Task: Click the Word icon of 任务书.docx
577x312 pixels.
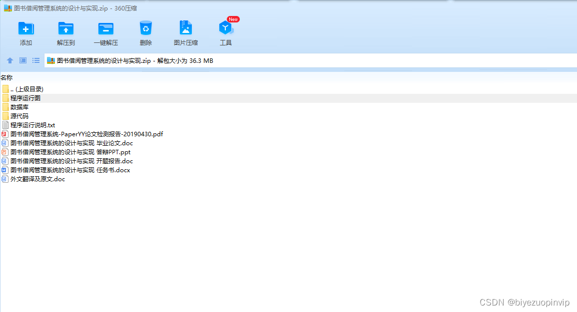Action: click(x=4, y=170)
